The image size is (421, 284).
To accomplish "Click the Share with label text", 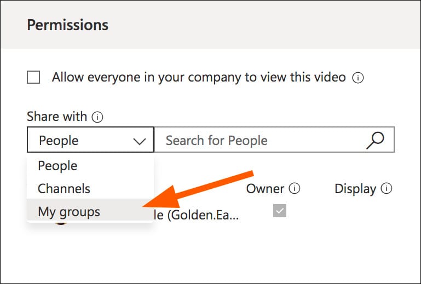I will (x=57, y=117).
